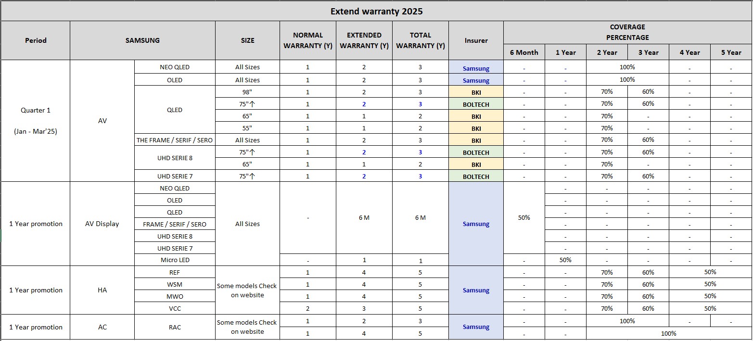The image size is (753, 341).
Task: Click "THE FRAME / SERIF / SERO" product cell
Action: tap(175, 140)
